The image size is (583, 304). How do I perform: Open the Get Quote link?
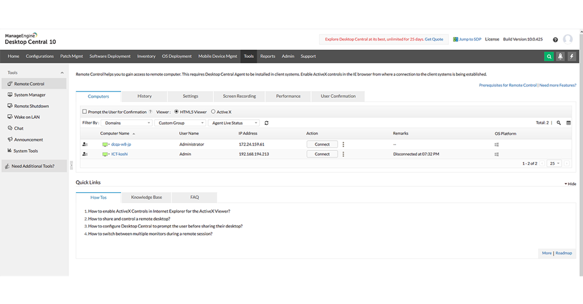(434, 40)
